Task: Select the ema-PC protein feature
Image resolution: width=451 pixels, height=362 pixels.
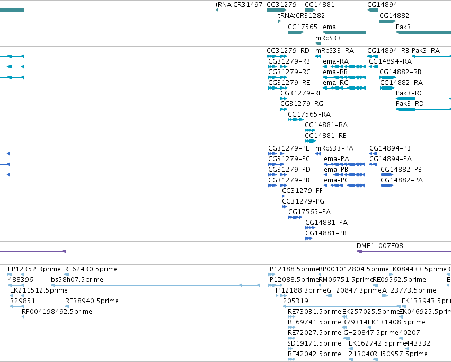Action: coord(344,186)
